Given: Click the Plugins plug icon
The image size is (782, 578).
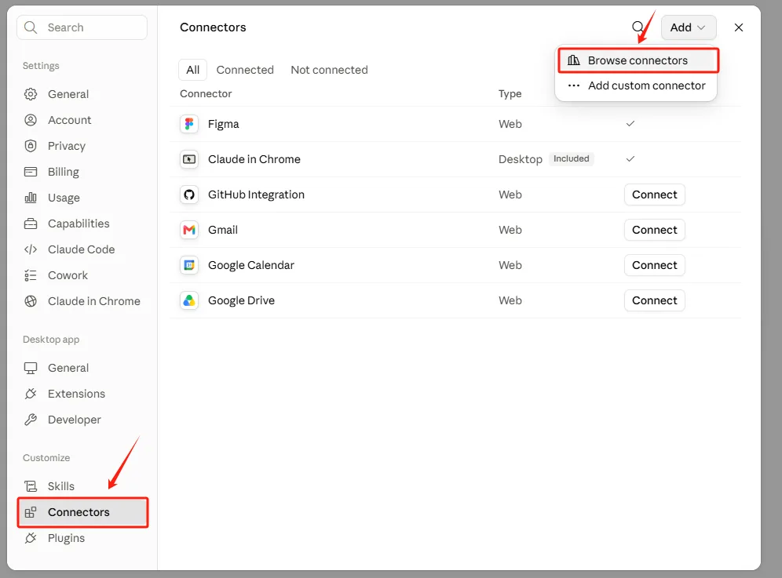Looking at the screenshot, I should [31, 538].
